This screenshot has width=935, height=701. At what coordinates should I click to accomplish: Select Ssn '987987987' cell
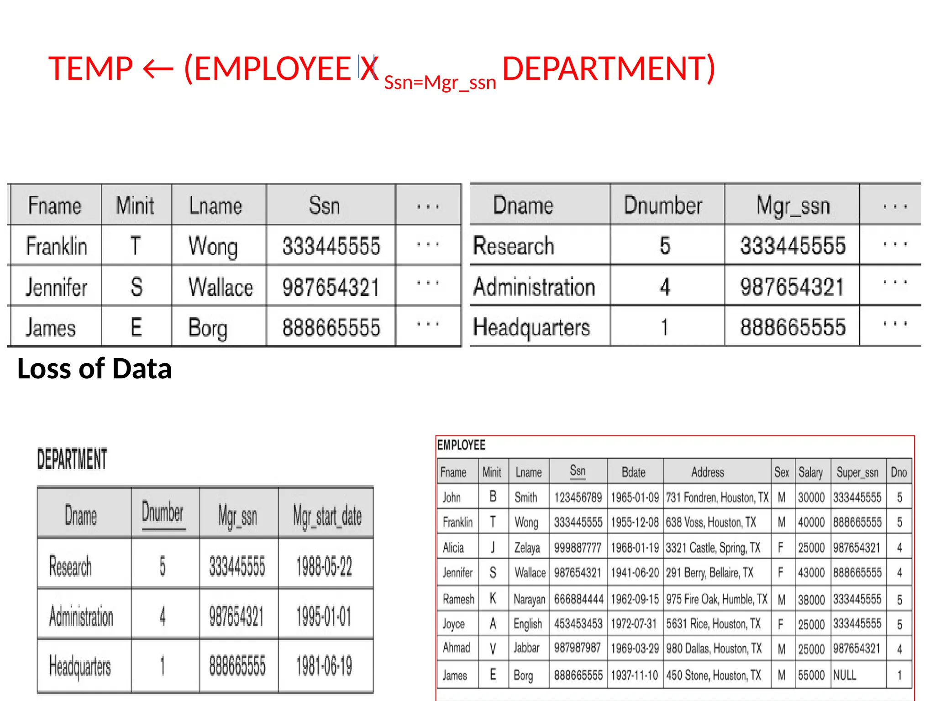(x=578, y=648)
